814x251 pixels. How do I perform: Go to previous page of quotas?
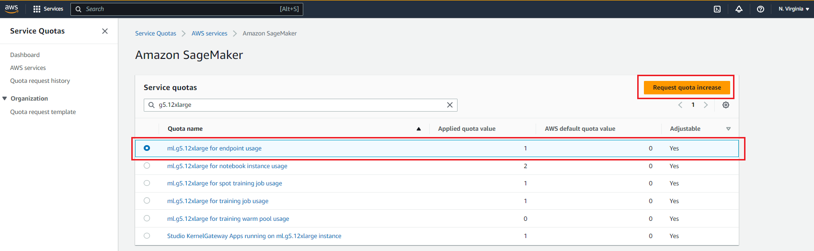pos(680,105)
